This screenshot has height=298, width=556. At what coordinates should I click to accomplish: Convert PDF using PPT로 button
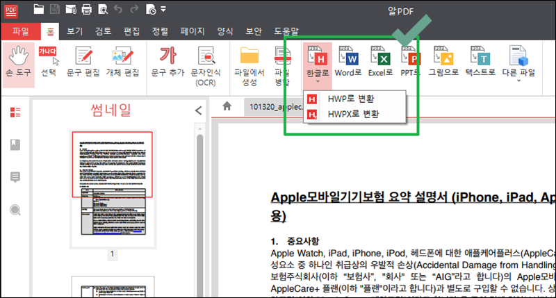(411, 62)
